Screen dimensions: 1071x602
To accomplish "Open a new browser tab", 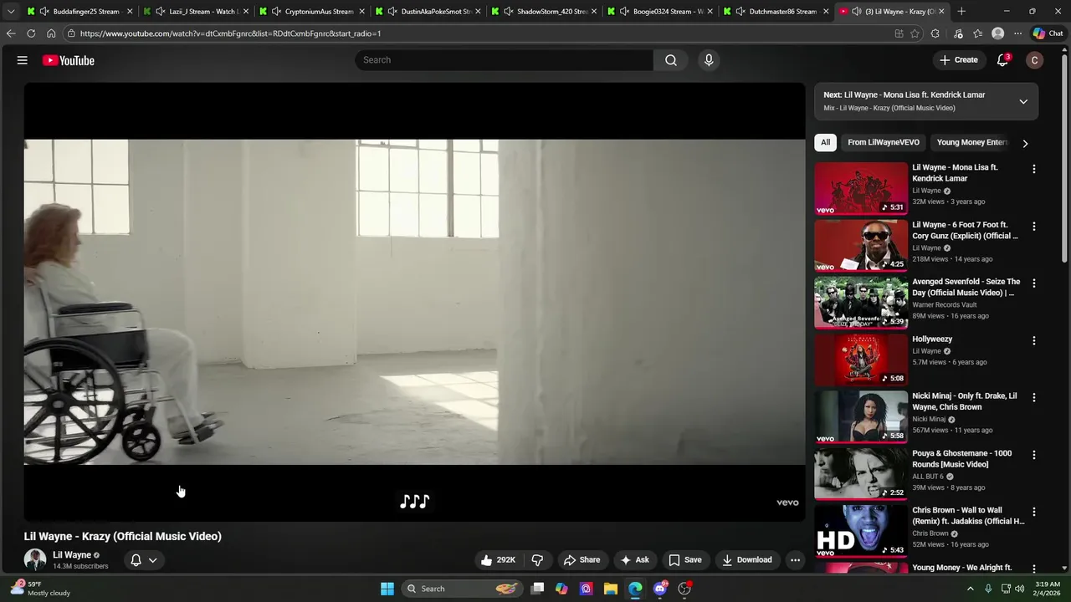I will coord(961,12).
